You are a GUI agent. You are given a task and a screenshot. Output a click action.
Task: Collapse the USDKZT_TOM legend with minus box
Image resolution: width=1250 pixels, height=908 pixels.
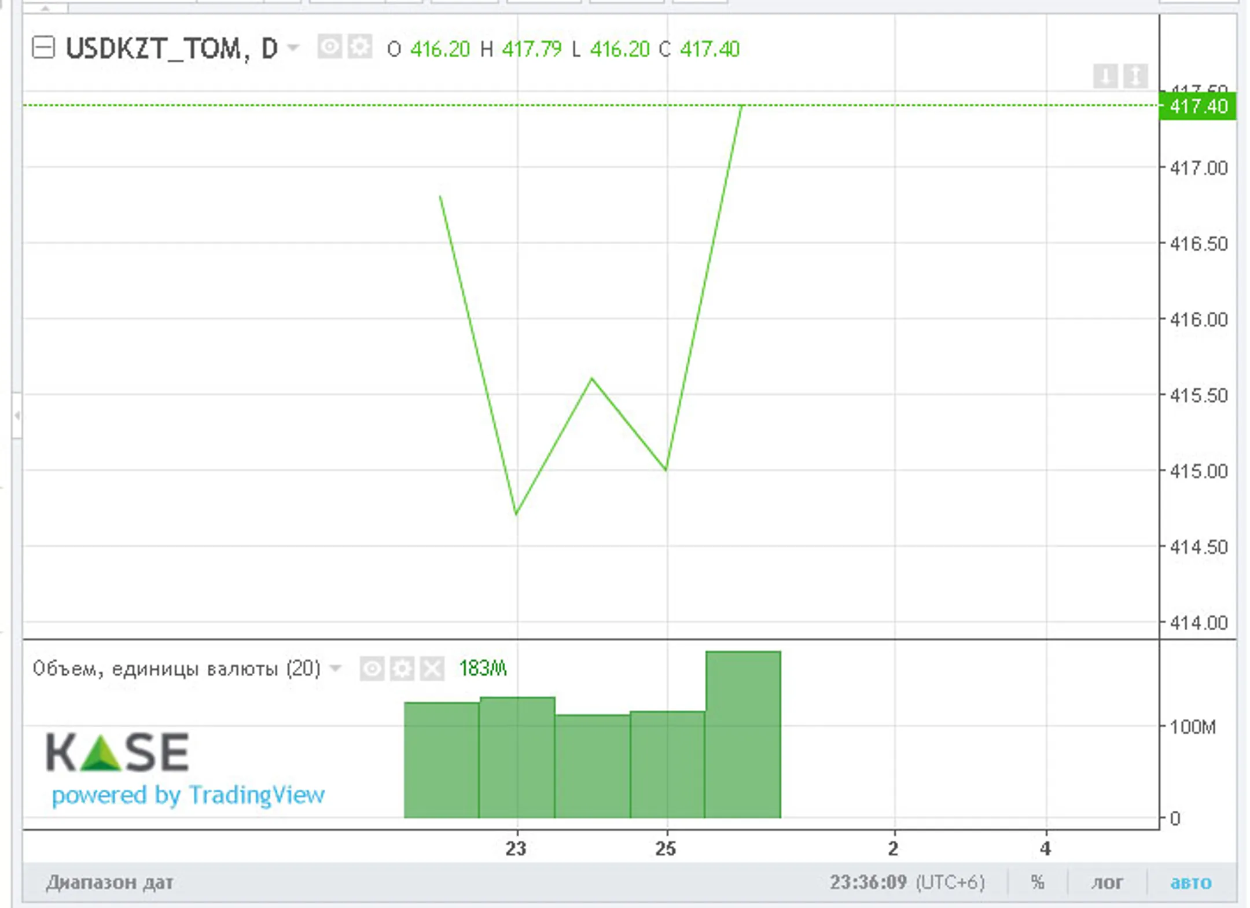pyautogui.click(x=43, y=47)
